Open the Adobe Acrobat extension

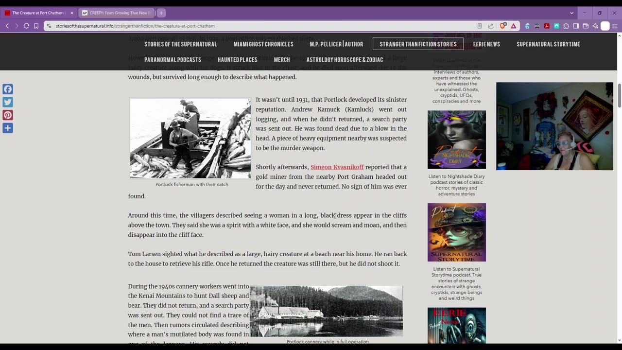(547, 26)
